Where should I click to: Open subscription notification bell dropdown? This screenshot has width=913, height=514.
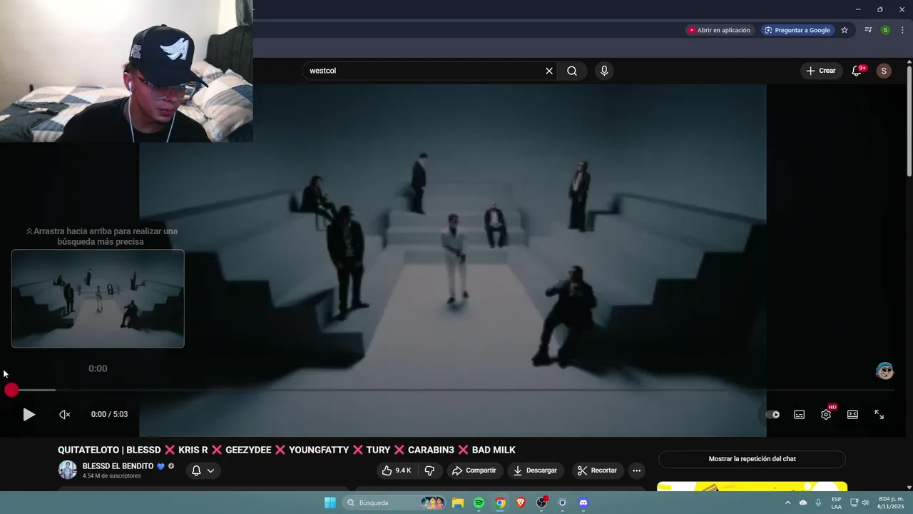coord(203,470)
